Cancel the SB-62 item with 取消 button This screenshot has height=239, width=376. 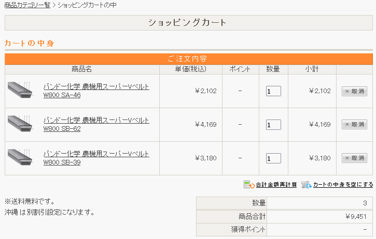354,125
